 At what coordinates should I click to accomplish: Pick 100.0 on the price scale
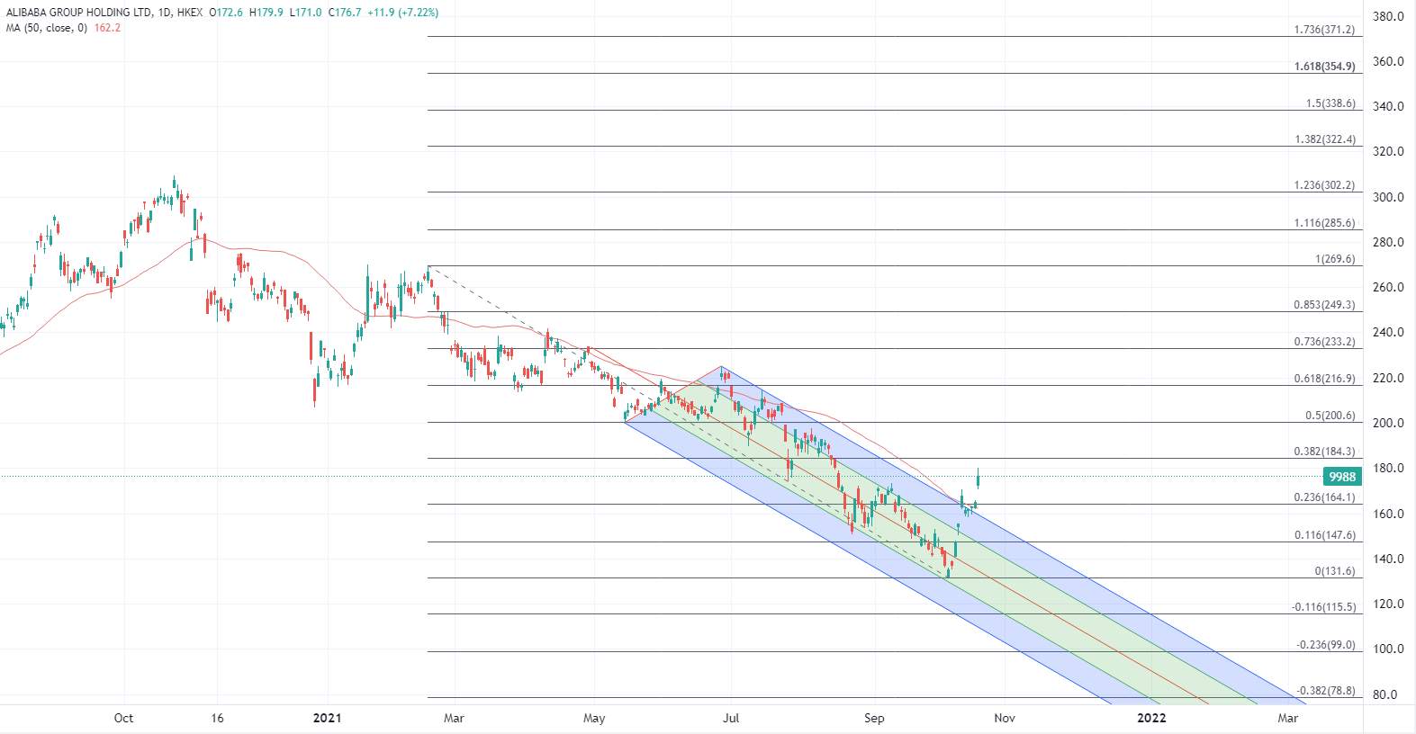click(x=1387, y=649)
